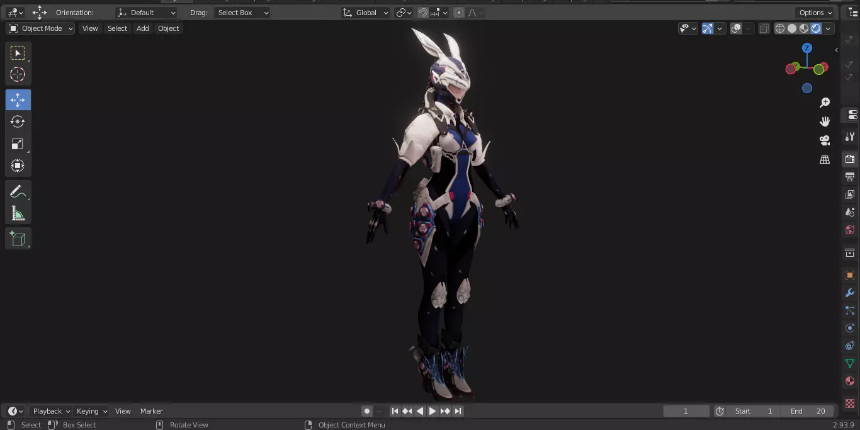The image size is (860, 430).
Task: Toggle auto keying record button
Action: 367,411
